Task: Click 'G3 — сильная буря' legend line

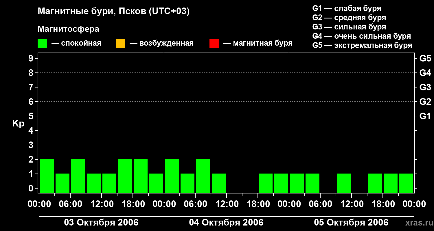Action: tap(349, 27)
